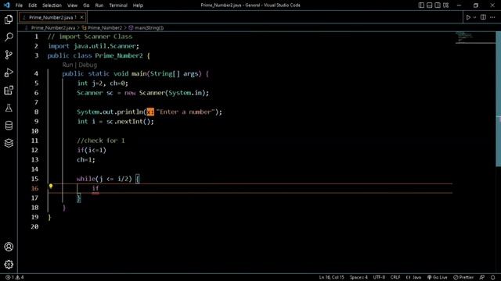Screen dimensions: 501x281
Task: Open the feedback icon in status bar
Action: (x=482, y=277)
